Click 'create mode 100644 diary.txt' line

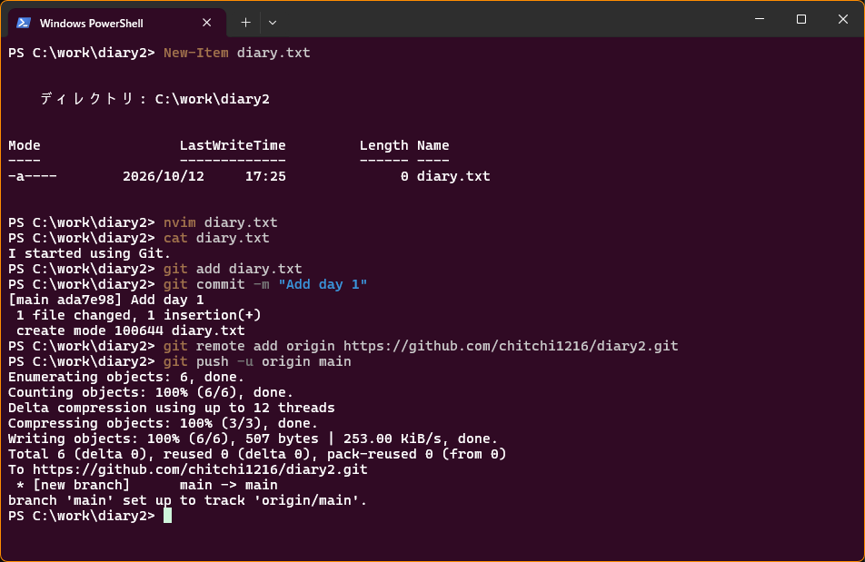pos(130,330)
